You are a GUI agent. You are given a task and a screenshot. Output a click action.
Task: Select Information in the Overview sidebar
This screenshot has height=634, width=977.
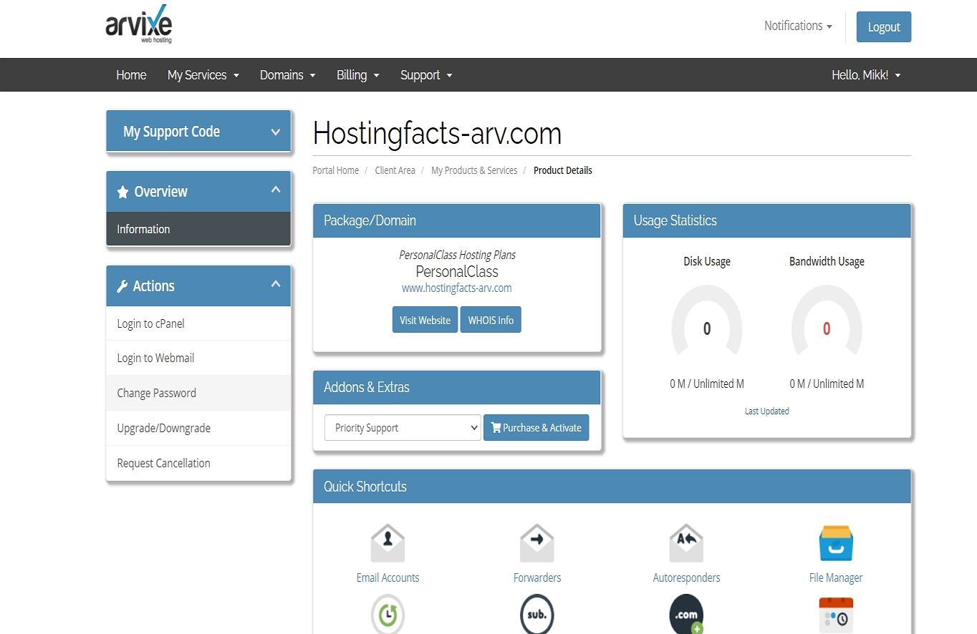coord(198,229)
